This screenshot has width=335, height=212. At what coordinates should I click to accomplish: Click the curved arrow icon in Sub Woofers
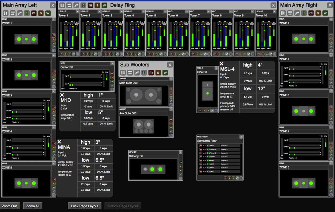[x=136, y=72]
